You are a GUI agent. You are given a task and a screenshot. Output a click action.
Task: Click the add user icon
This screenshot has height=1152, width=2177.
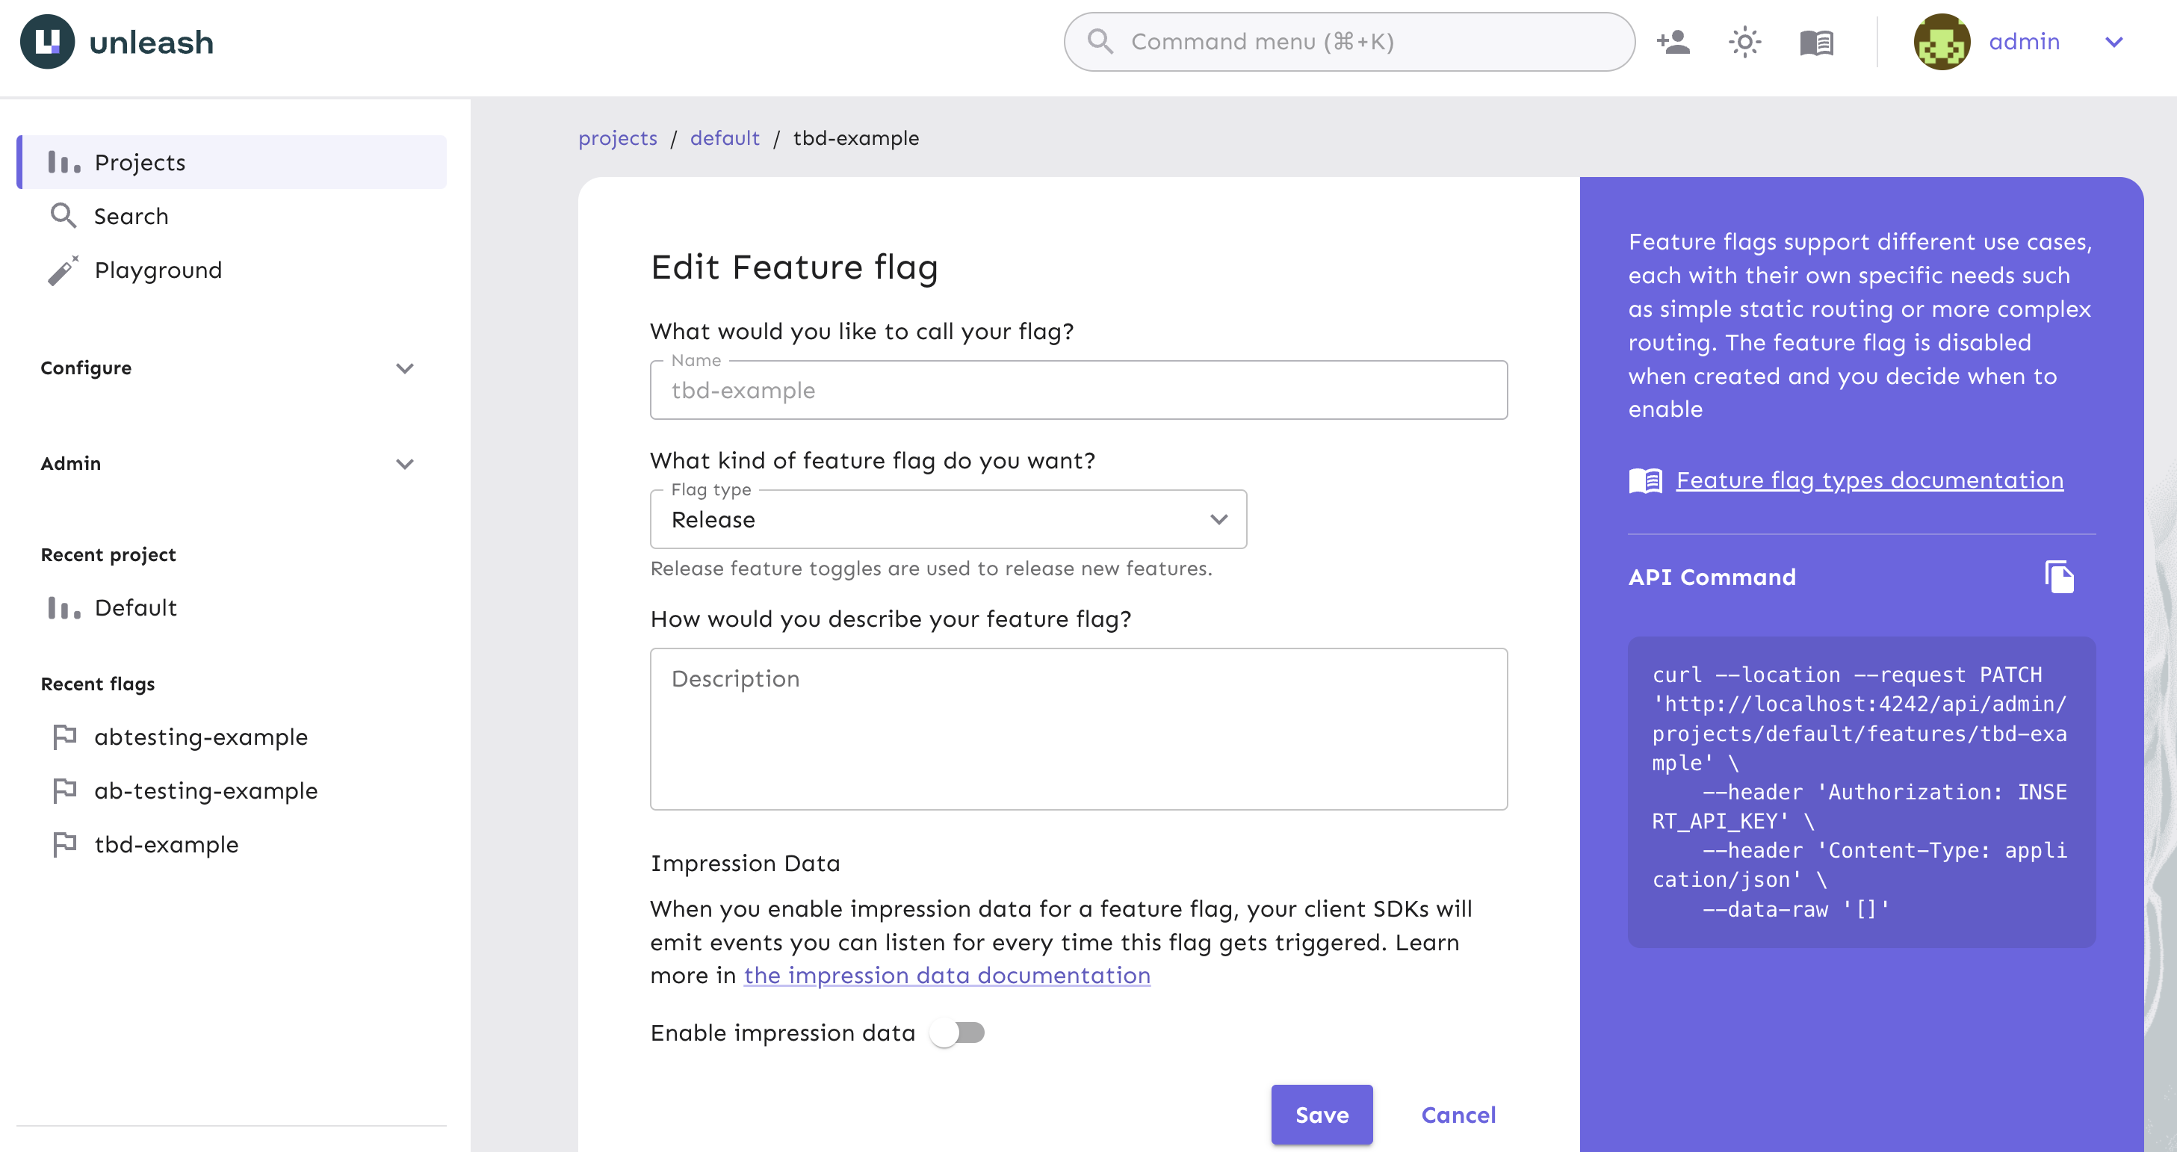coord(1673,40)
